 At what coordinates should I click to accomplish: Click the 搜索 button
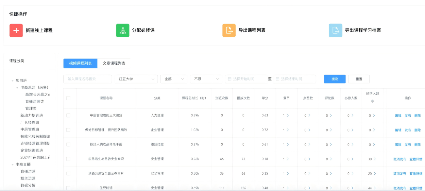click(335, 79)
